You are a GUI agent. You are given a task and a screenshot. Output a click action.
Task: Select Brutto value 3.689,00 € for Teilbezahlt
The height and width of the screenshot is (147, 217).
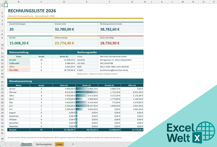(64, 63)
